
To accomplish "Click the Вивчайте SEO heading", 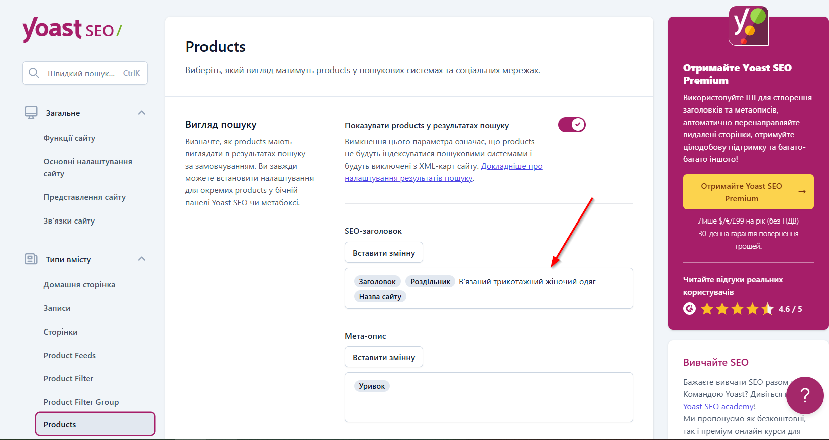I will [716, 363].
